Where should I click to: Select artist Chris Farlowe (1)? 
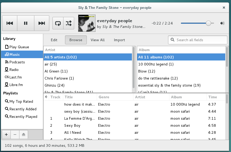click(88, 78)
